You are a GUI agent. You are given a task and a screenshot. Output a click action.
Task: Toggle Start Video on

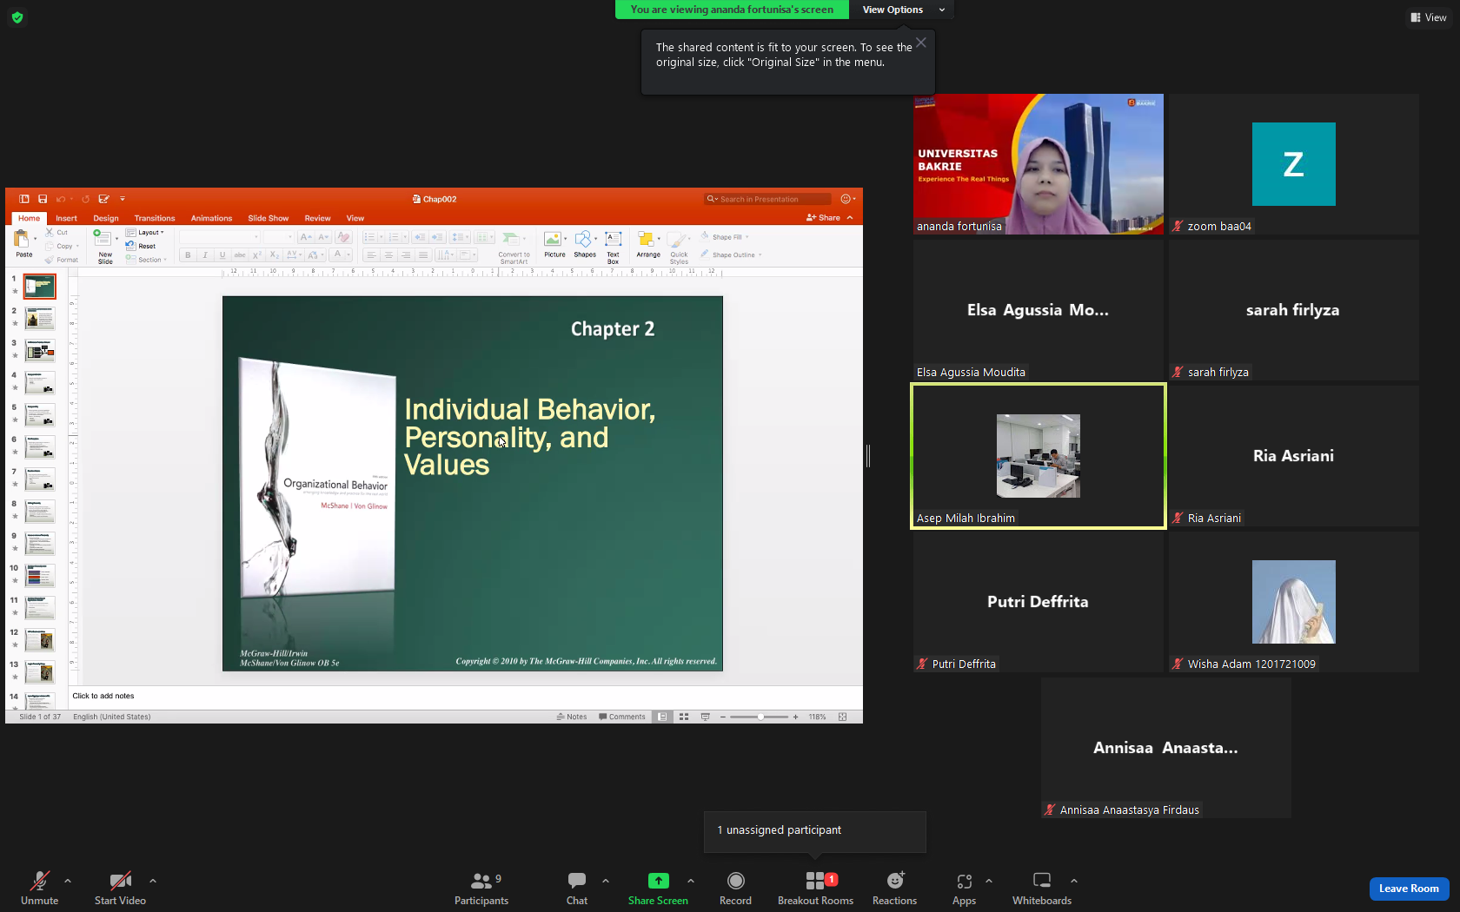[120, 889]
